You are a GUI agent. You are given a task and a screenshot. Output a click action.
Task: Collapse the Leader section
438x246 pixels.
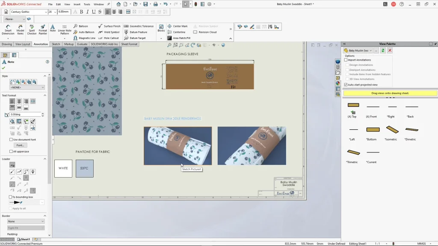pyautogui.click(x=45, y=159)
